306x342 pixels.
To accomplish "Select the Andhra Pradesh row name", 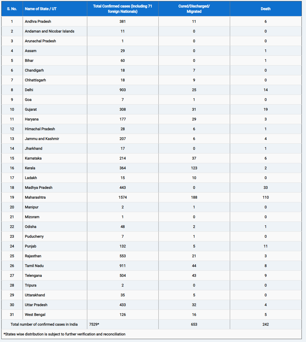I will click(x=38, y=21).
